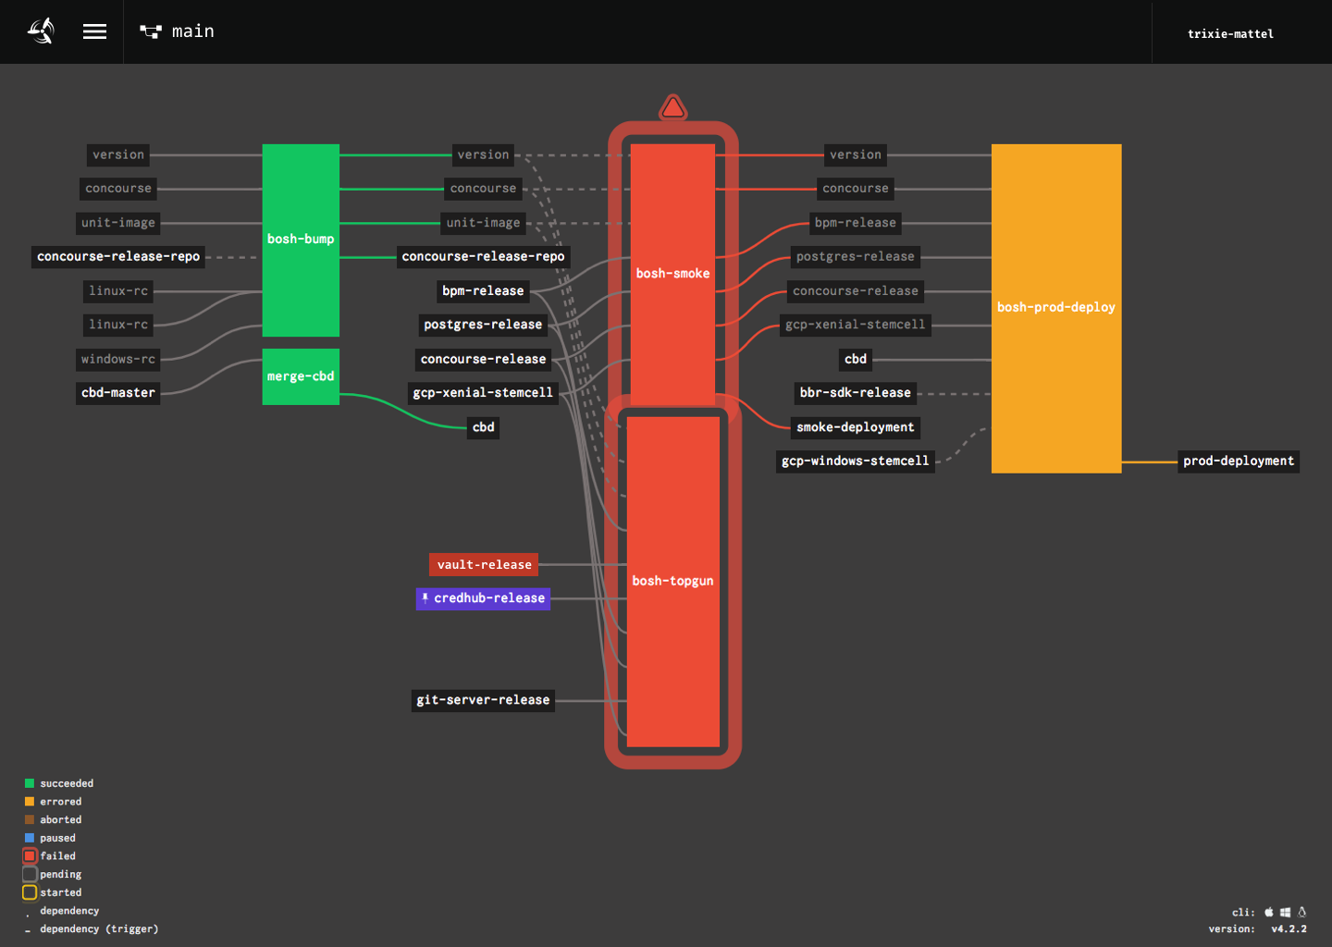Open the cbd-master resource
The image size is (1332, 947).
(x=117, y=392)
